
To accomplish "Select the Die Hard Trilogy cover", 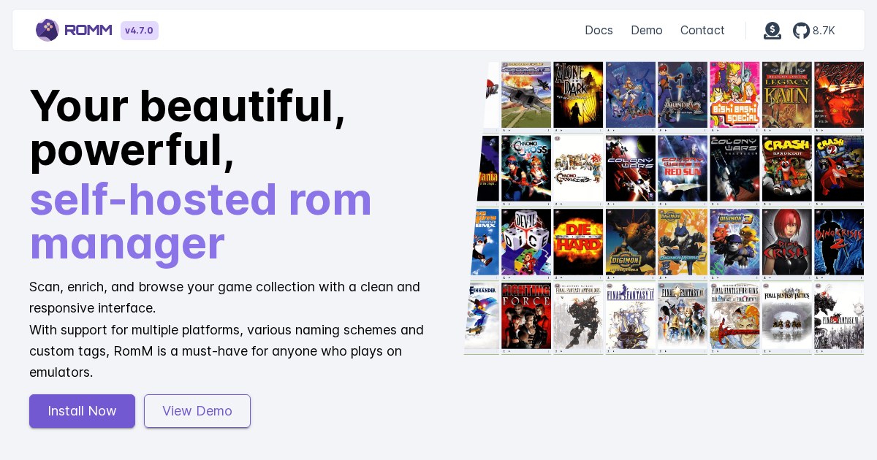I will [578, 242].
